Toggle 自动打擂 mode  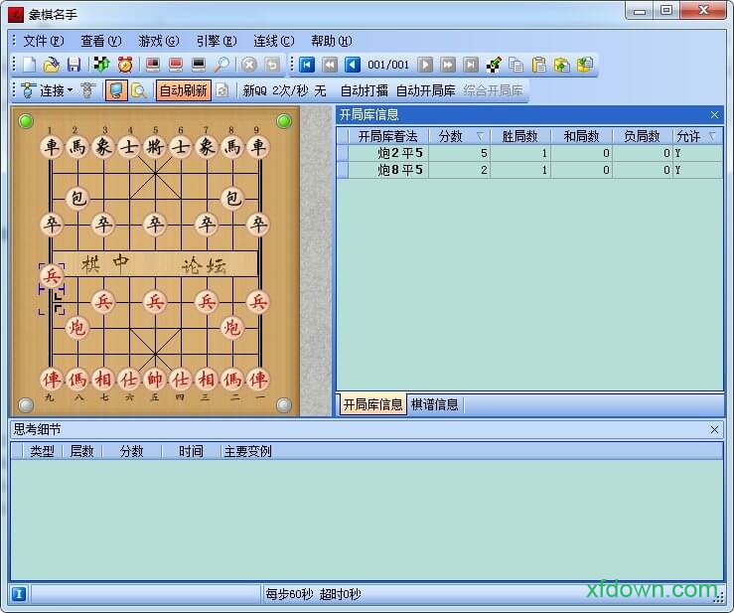(x=364, y=90)
